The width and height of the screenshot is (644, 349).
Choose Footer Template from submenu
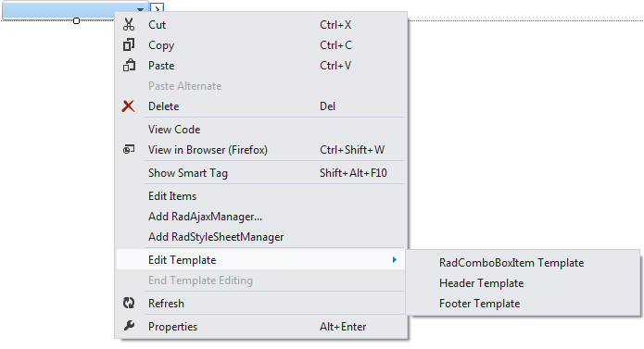click(x=479, y=304)
